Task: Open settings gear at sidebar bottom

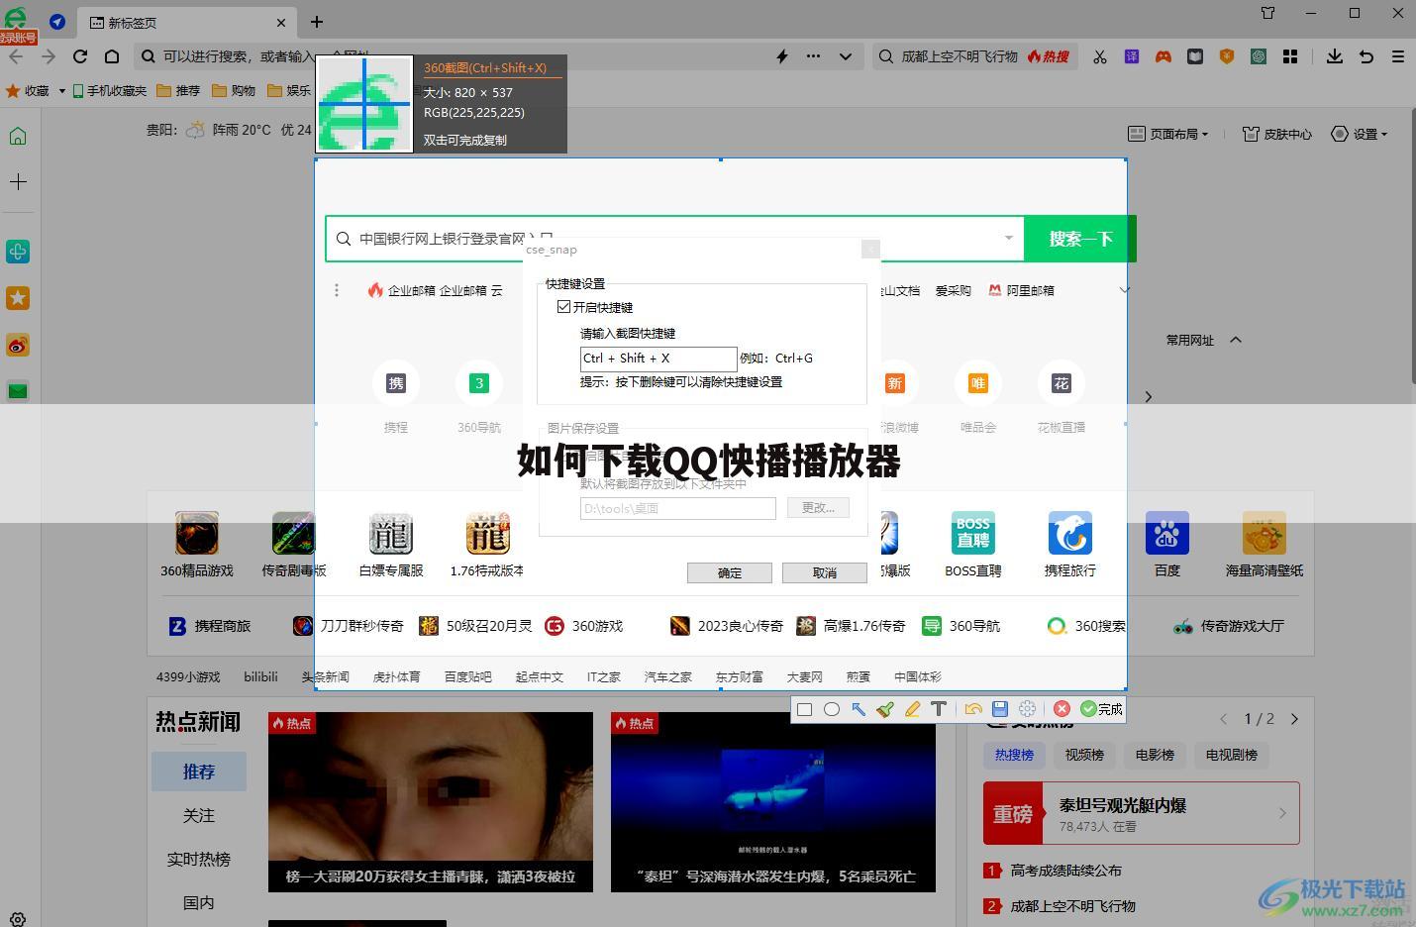Action: click(x=18, y=919)
